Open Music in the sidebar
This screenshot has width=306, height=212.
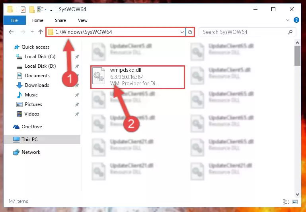point(31,95)
